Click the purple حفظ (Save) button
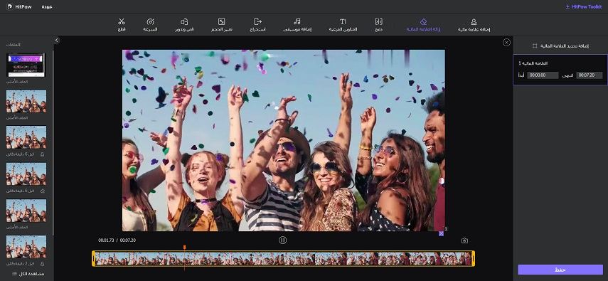 (x=560, y=270)
